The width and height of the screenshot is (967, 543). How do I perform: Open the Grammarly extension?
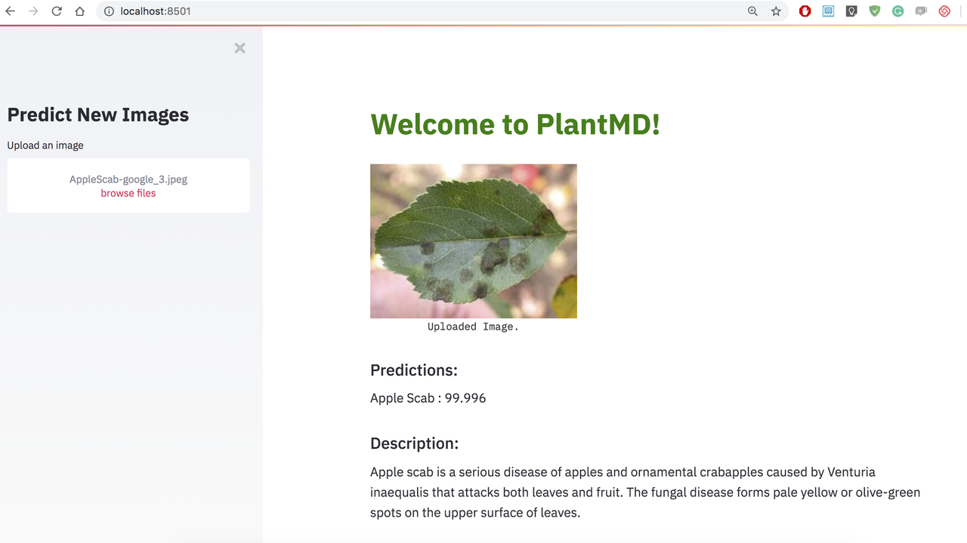[897, 11]
